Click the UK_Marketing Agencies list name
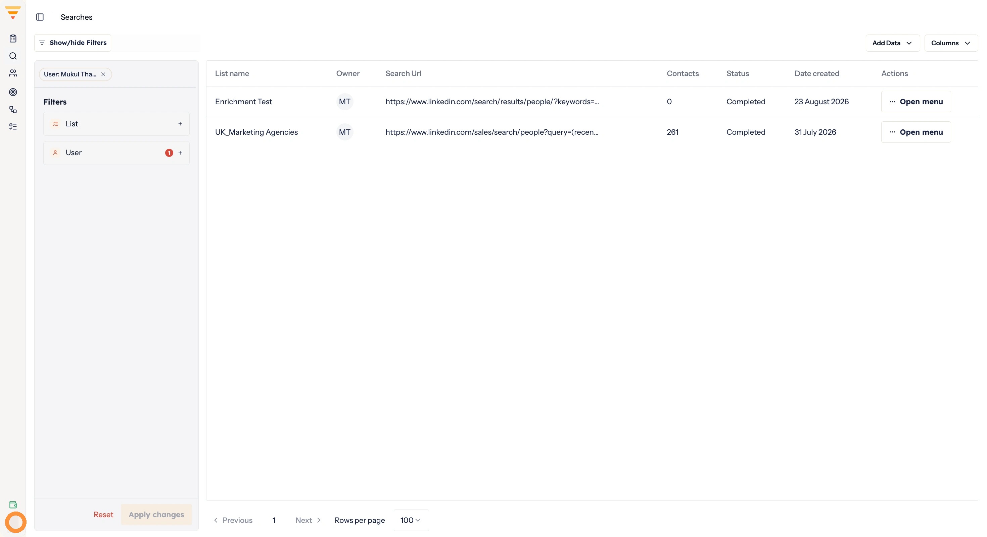This screenshot has width=987, height=537. pyautogui.click(x=256, y=132)
